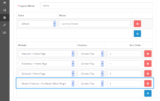Screen dimensions: 160x101
Task: Click the Module column header
Action: coord(22,45)
